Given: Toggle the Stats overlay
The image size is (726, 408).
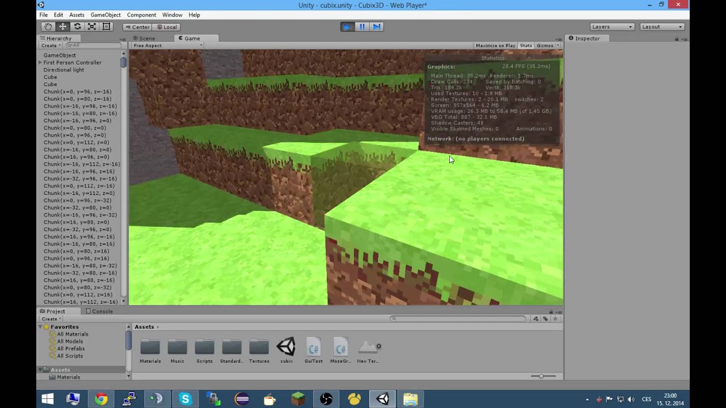Looking at the screenshot, I should (x=526, y=45).
